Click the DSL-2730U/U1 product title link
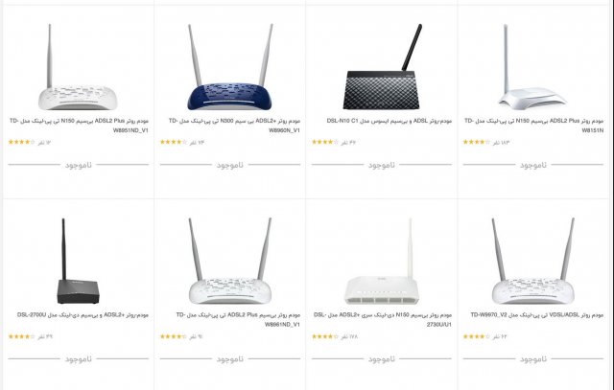Image resolution: width=614 pixels, height=390 pixels. pyautogui.click(x=383, y=320)
